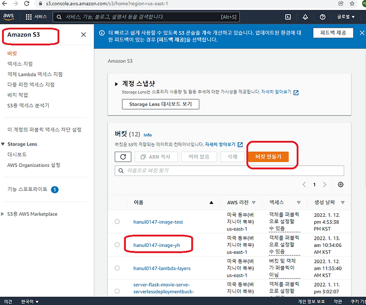Open 액세스 지점 in sidebar
The image size is (366, 305).
click(x=20, y=64)
